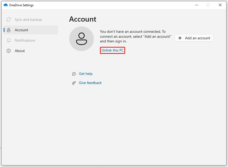
Task: Select the Account sidebar tab
Action: (31, 30)
